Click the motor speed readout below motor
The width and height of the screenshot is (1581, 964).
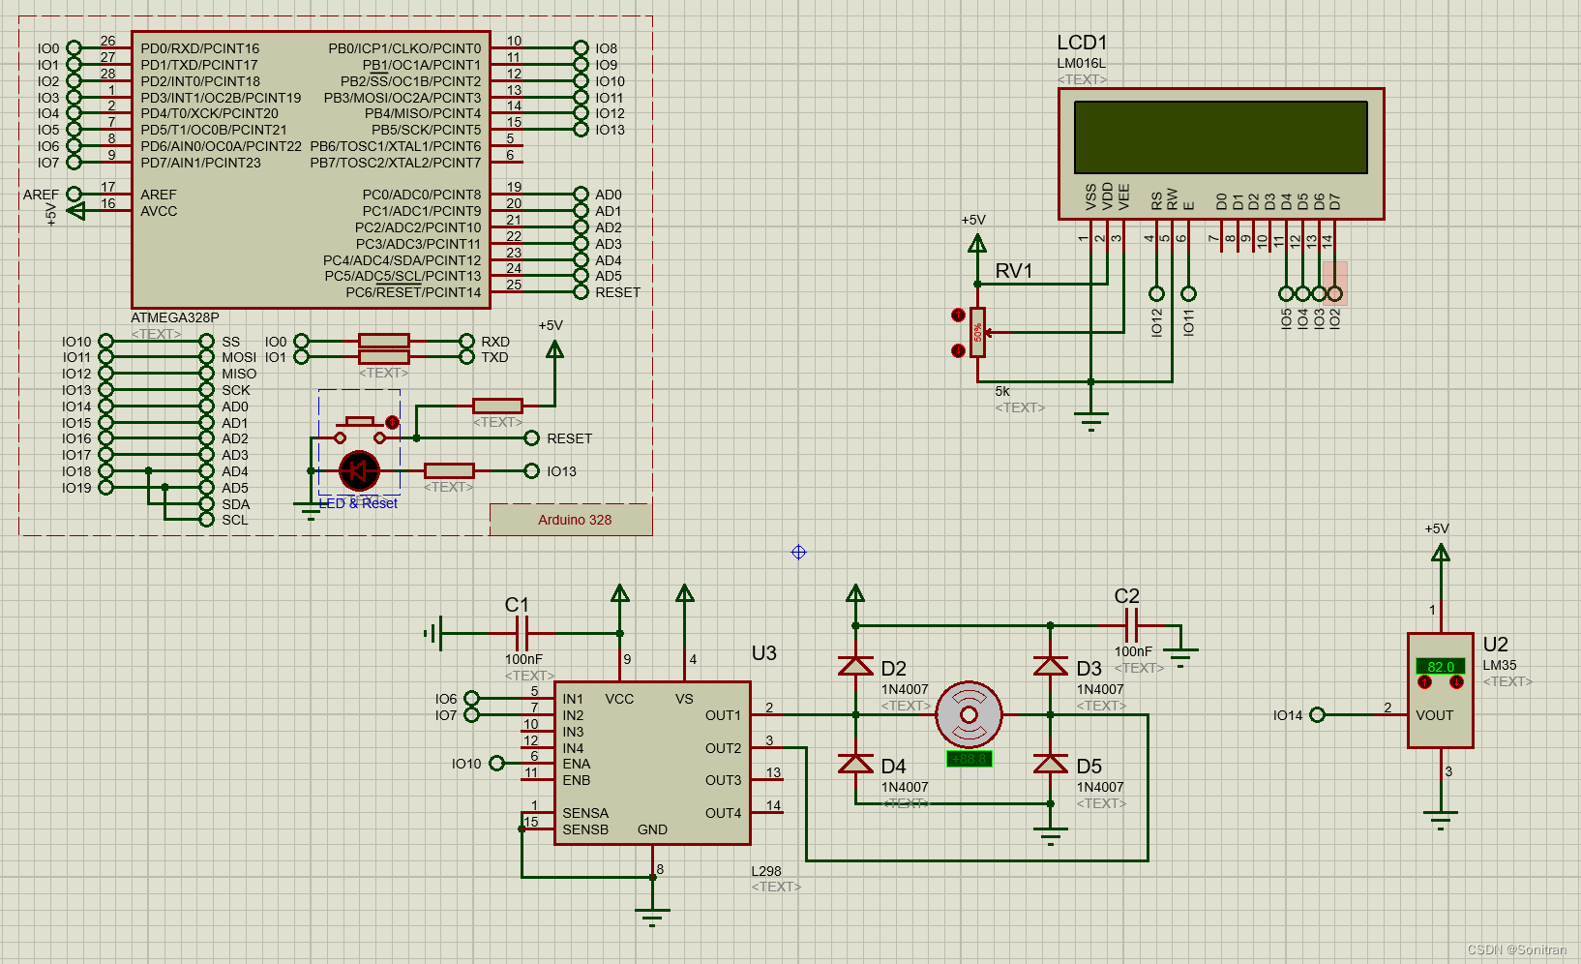point(969,759)
